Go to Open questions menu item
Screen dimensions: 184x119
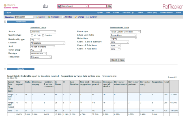pos(167,13)
